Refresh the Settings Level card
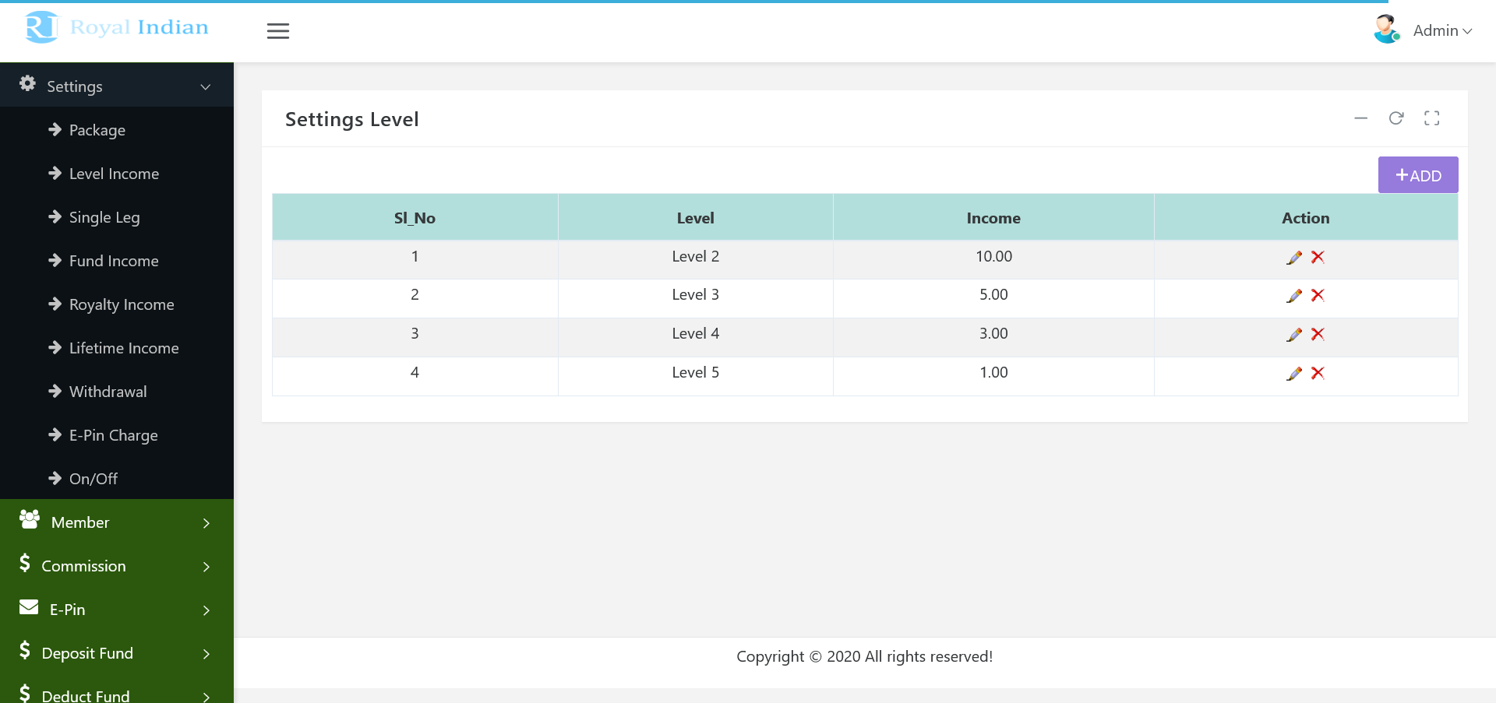This screenshot has height=703, width=1496. coord(1396,118)
